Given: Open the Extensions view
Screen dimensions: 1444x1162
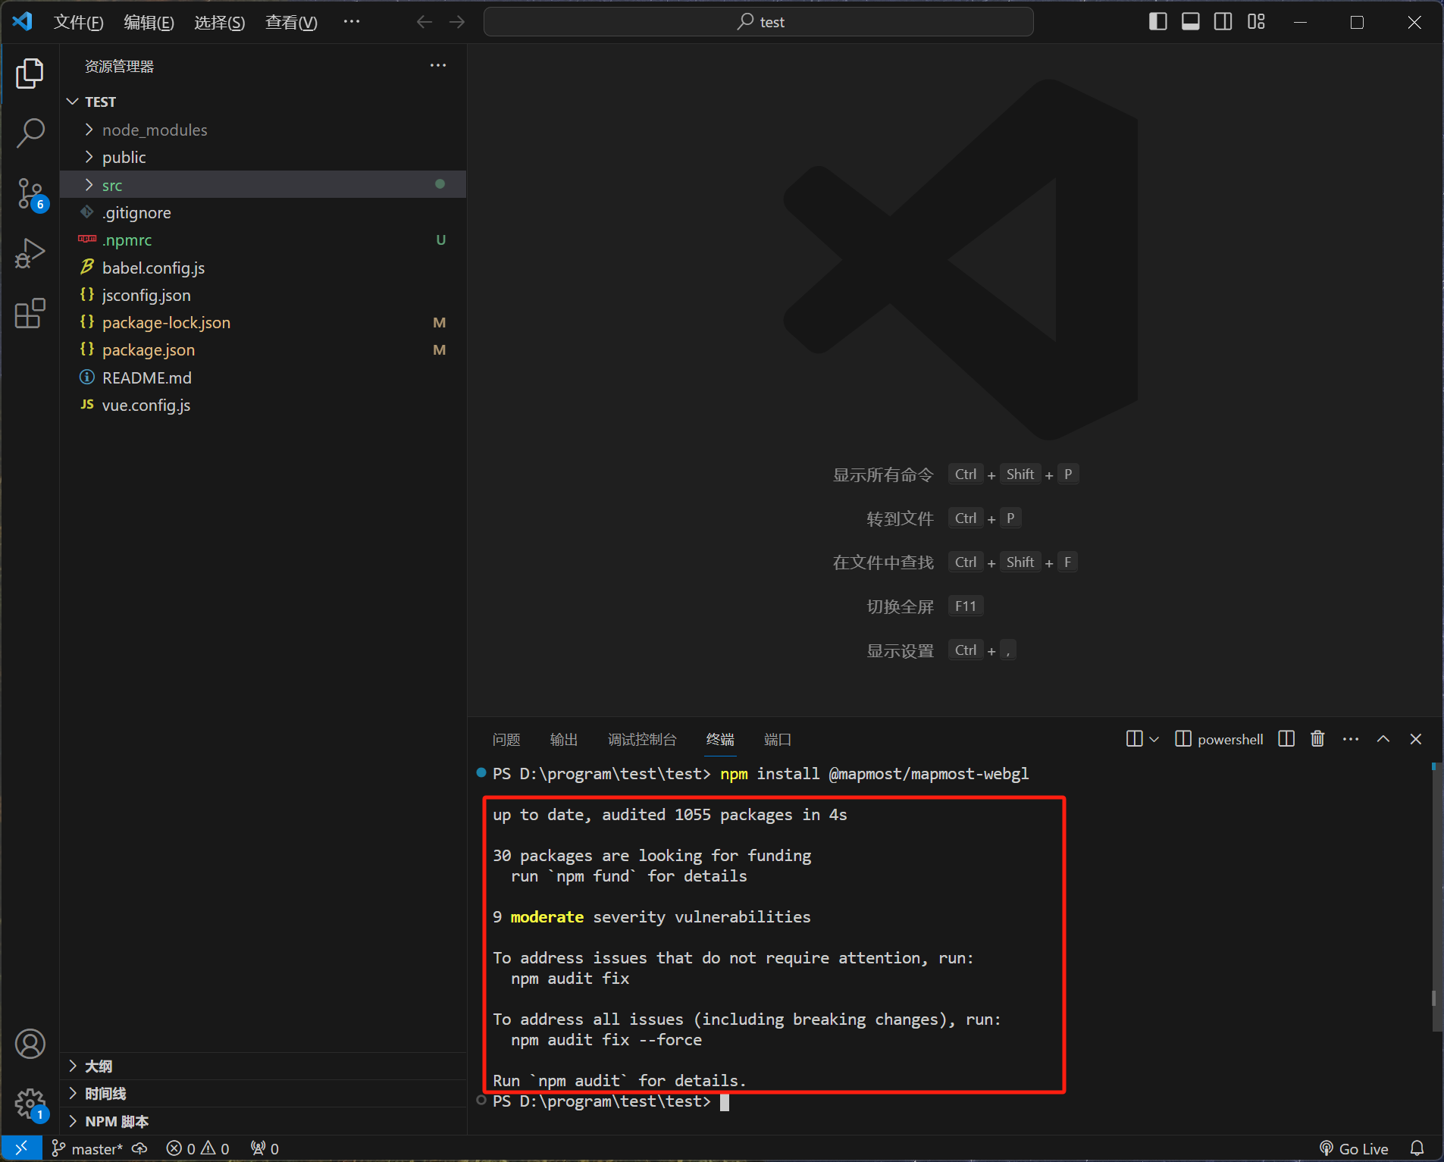Looking at the screenshot, I should (30, 313).
